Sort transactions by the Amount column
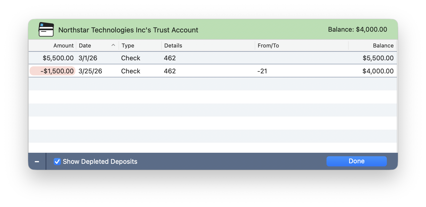This screenshot has width=426, height=207. [x=63, y=45]
